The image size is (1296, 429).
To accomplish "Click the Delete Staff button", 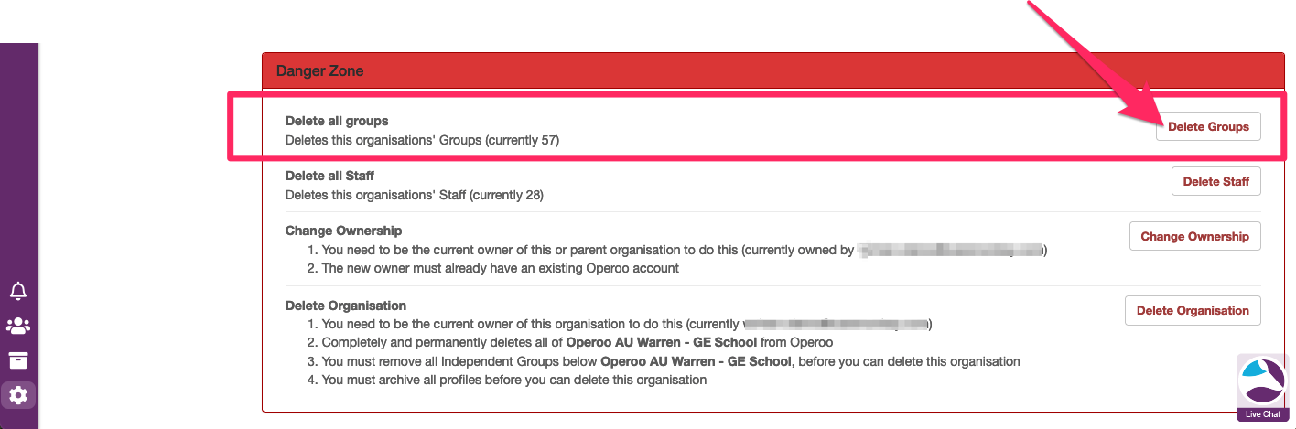I will (1215, 181).
